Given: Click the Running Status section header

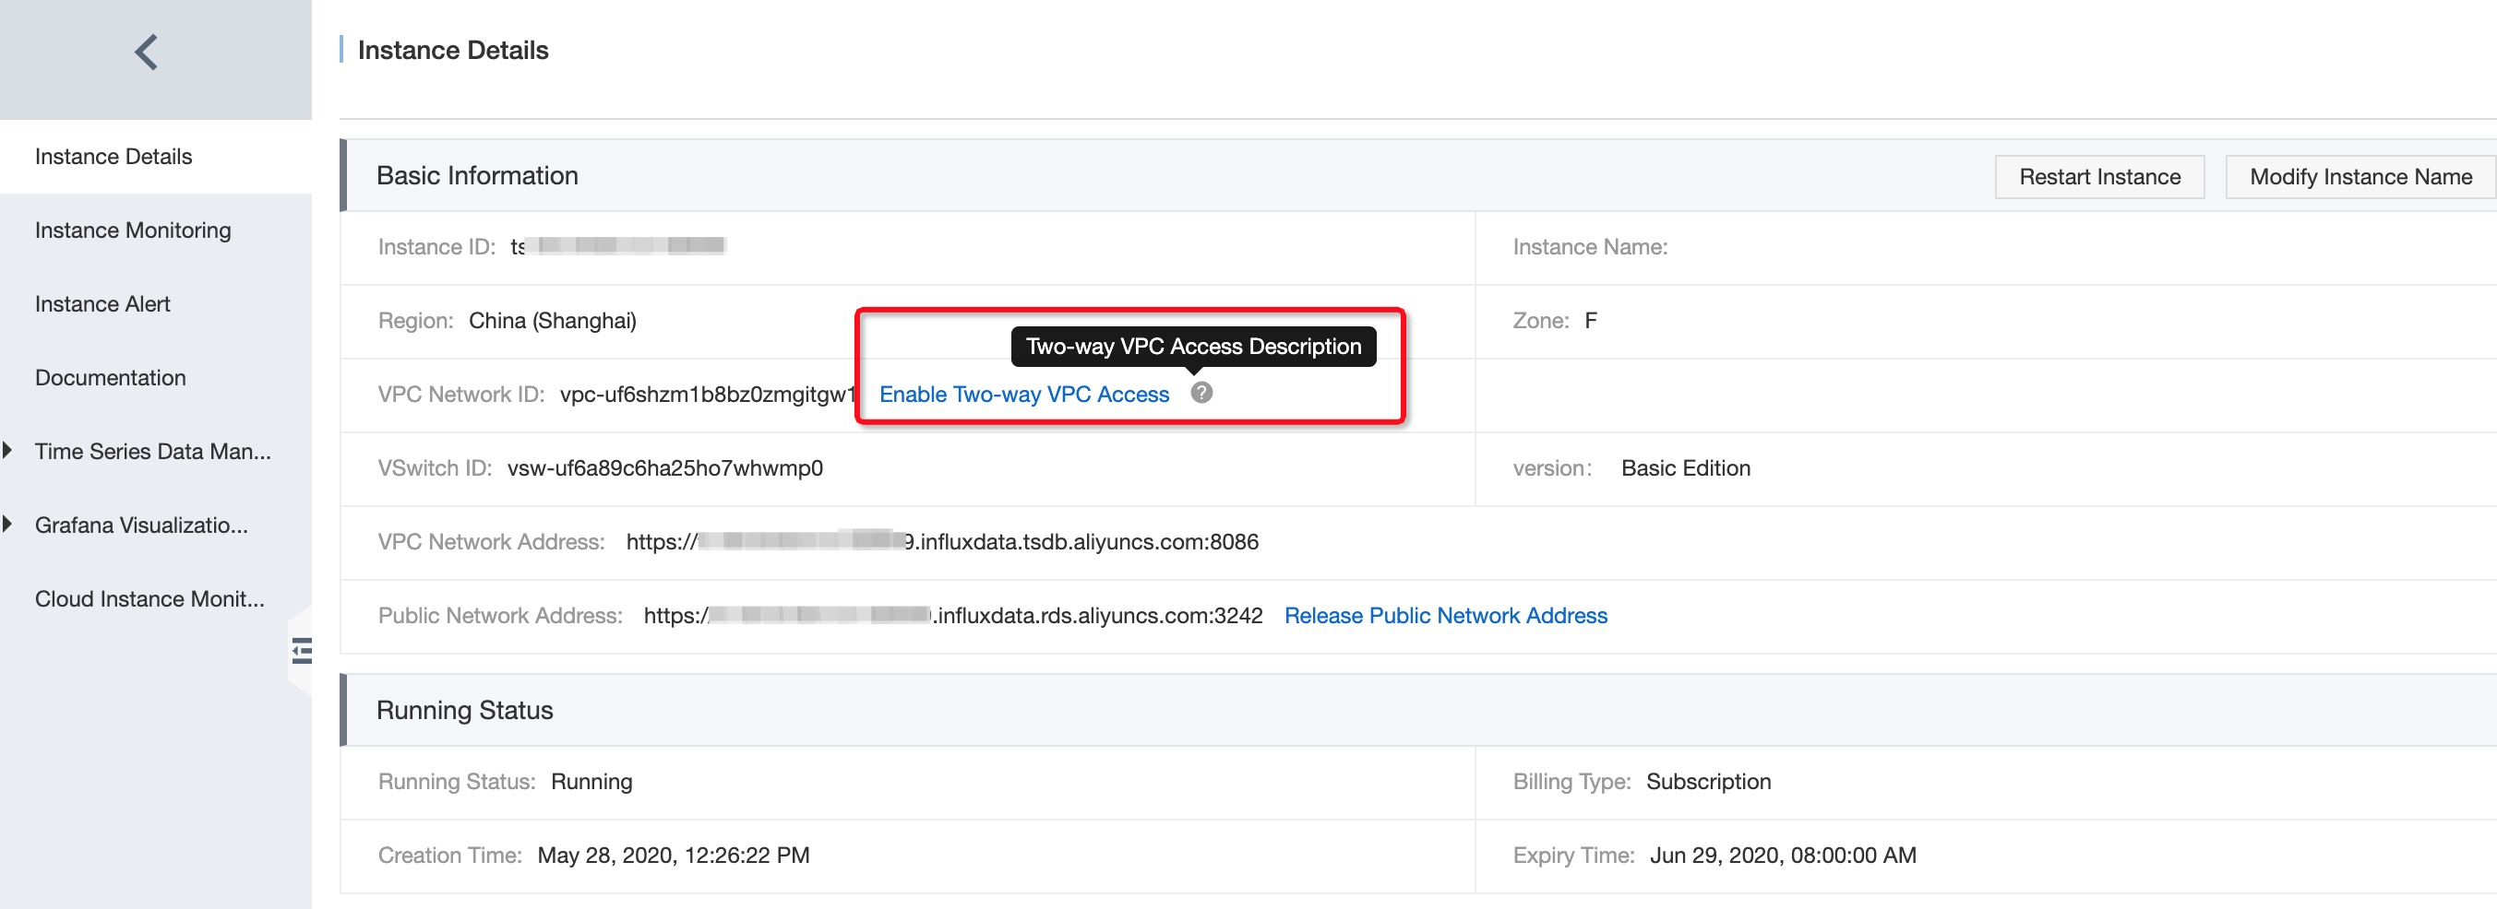Looking at the screenshot, I should 464,710.
